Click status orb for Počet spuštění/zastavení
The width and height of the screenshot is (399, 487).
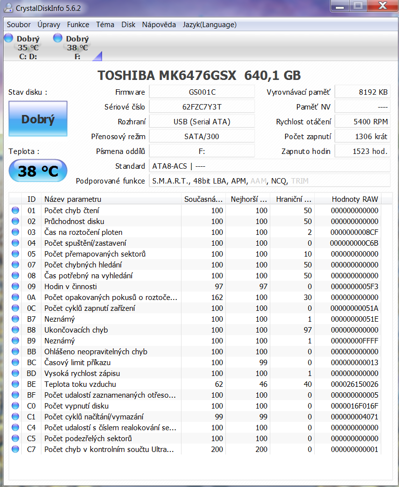(x=15, y=243)
